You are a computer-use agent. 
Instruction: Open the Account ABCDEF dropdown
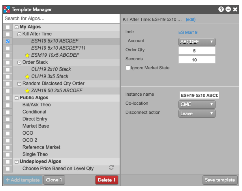[197, 42]
